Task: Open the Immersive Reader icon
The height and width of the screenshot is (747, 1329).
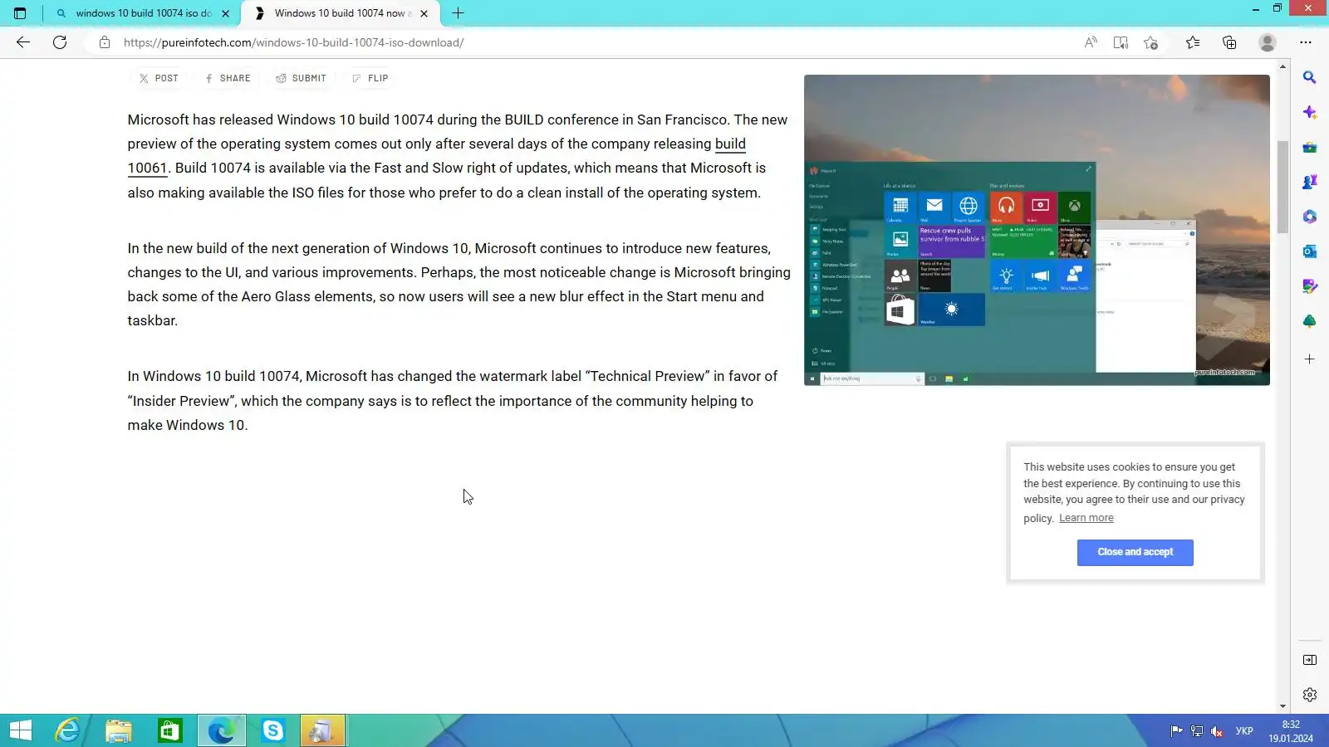Action: [1121, 42]
